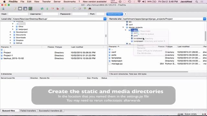Image resolution: width=207 pixels, height=116 pixels.
Task: Toggle the transfer queue display
Action: click(30, 9)
